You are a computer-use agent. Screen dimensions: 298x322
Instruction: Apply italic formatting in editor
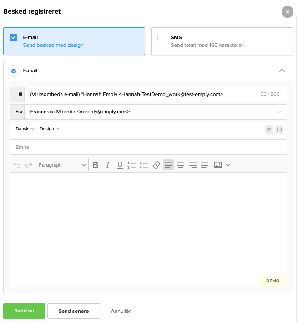pos(108,165)
